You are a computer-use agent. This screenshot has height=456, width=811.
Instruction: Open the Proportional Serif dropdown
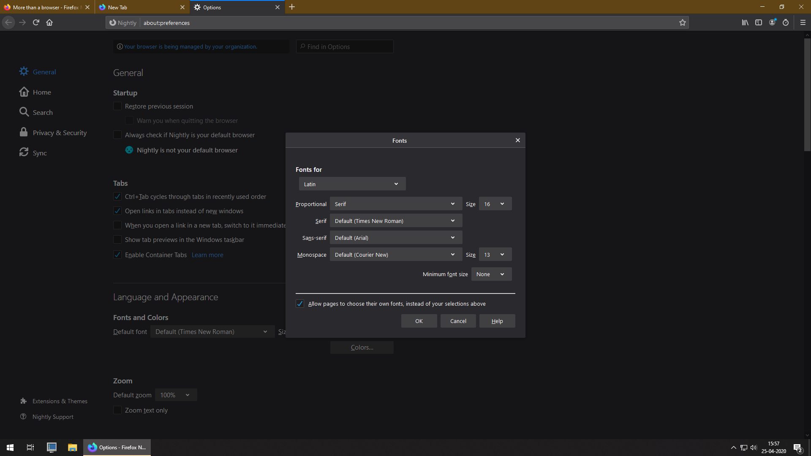tap(396, 204)
